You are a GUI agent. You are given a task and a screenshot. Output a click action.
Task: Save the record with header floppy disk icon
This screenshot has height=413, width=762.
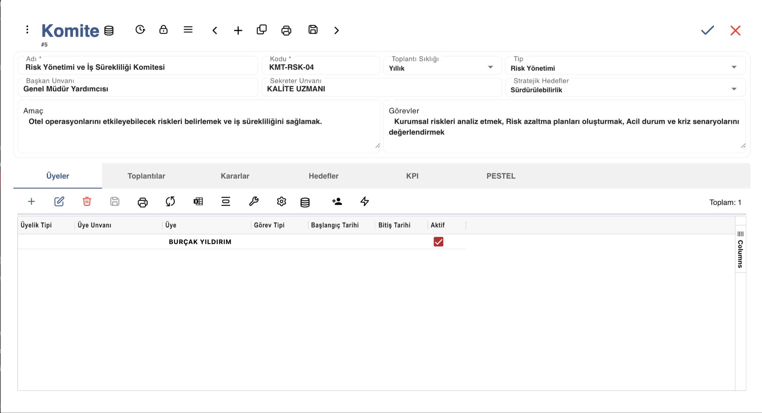coord(313,30)
